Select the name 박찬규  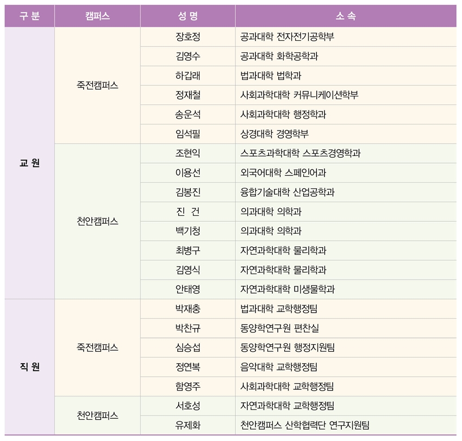(188, 328)
